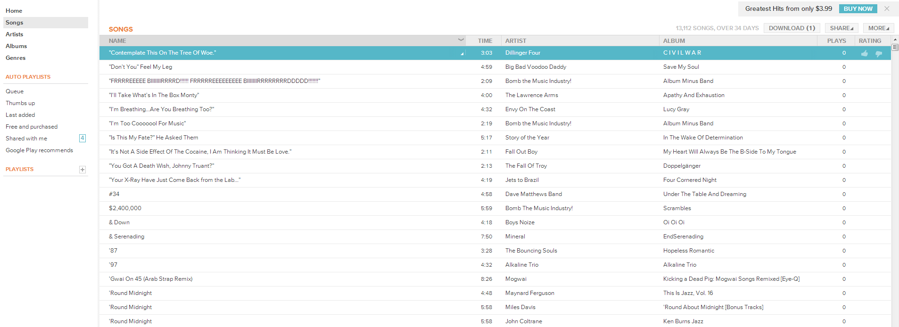Select "I'll Take What's In The Box Monty"
The image size is (899, 327).
coord(154,95)
